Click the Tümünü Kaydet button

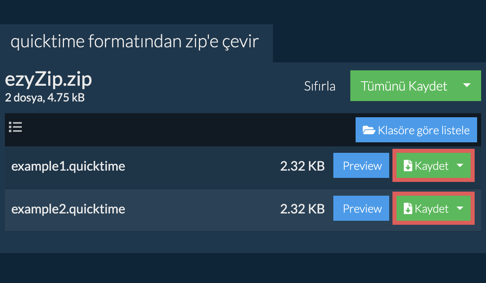[404, 86]
